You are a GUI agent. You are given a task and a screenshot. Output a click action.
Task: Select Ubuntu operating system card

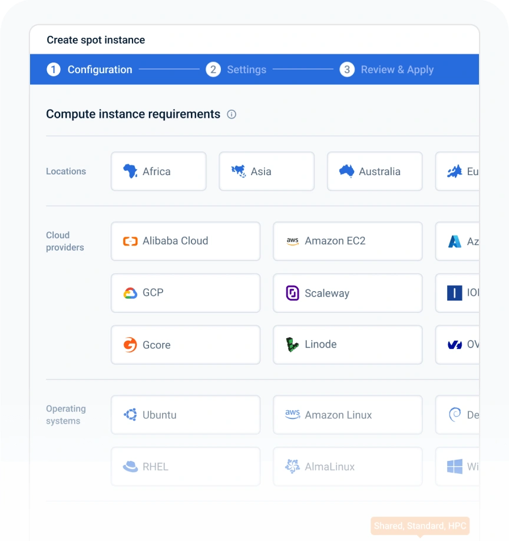186,415
